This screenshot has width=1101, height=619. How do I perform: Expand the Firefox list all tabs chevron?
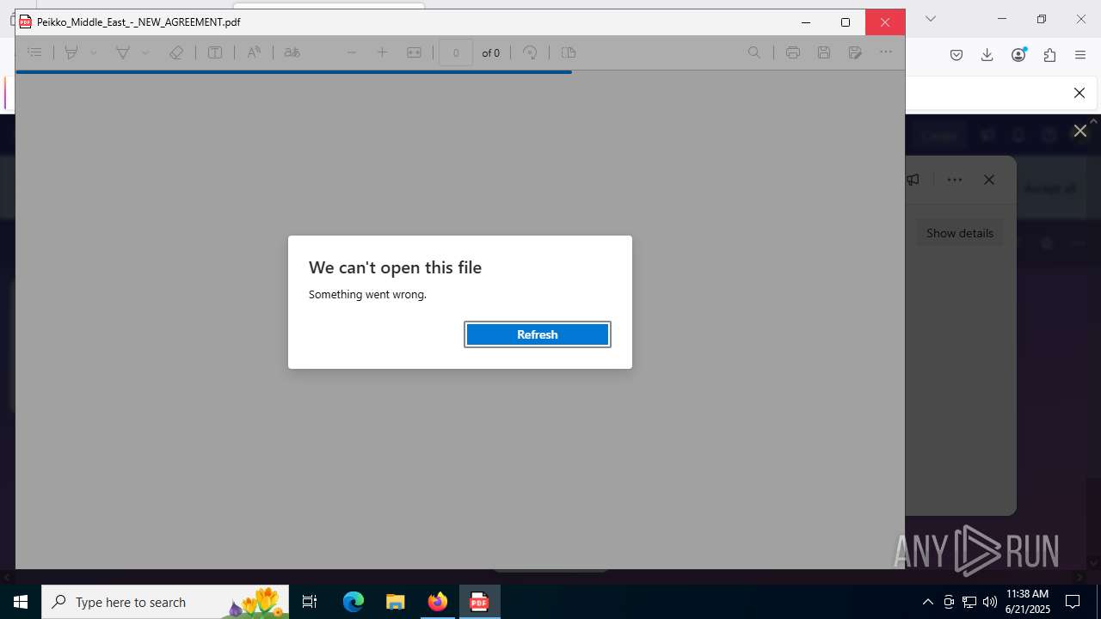tap(930, 19)
